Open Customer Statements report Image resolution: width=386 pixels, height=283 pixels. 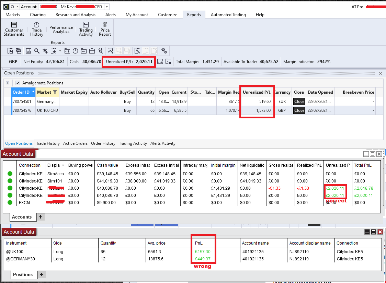coord(14,29)
